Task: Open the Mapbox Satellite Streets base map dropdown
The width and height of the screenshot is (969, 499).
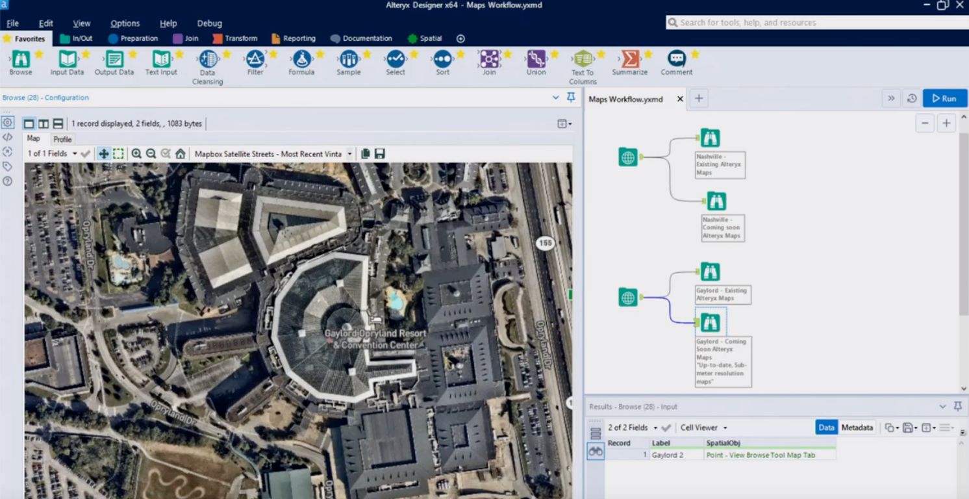Action: [x=272, y=154]
